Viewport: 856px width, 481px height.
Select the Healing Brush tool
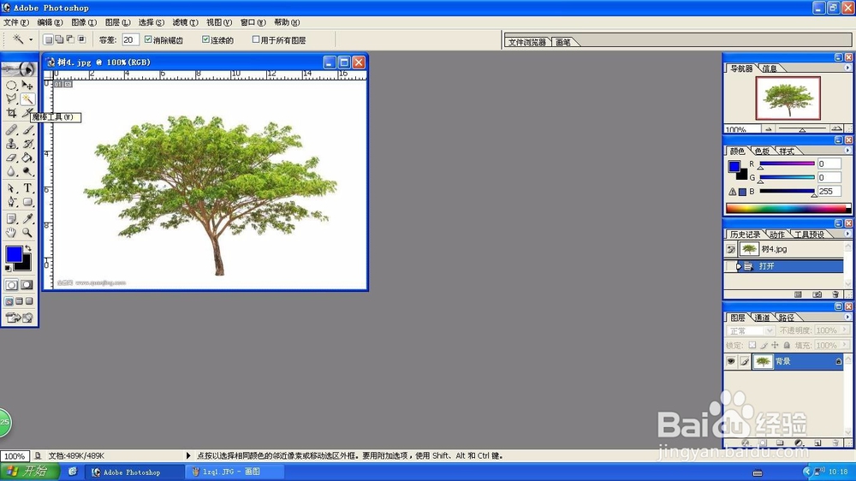(11, 130)
